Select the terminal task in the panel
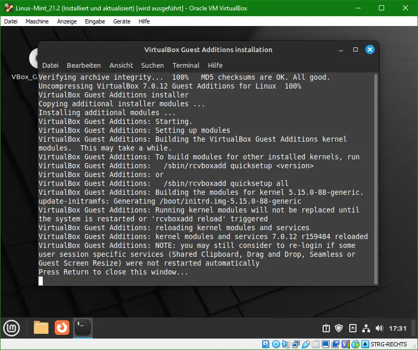The height and width of the screenshot is (350, 418). pos(83,328)
